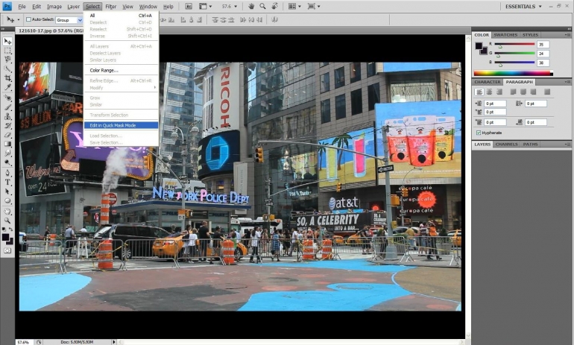Launch Bridge from the application bar
Screen dimensions: 574x345
coord(189,6)
